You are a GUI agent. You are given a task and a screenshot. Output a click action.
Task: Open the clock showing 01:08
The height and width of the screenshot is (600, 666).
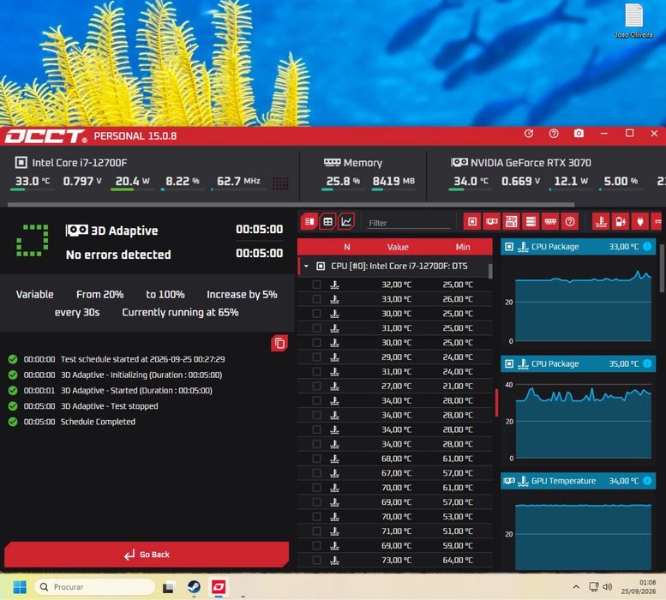(x=639, y=587)
